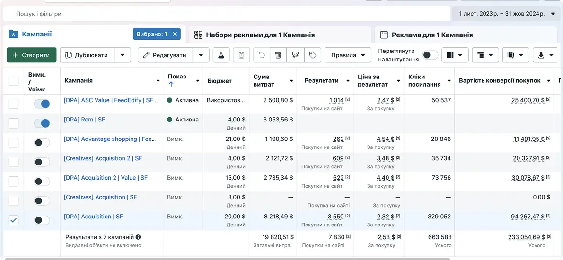Click the A/B test flask icon
563x260 pixels.
(220, 55)
